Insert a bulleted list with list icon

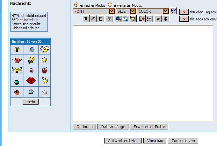click(149, 19)
